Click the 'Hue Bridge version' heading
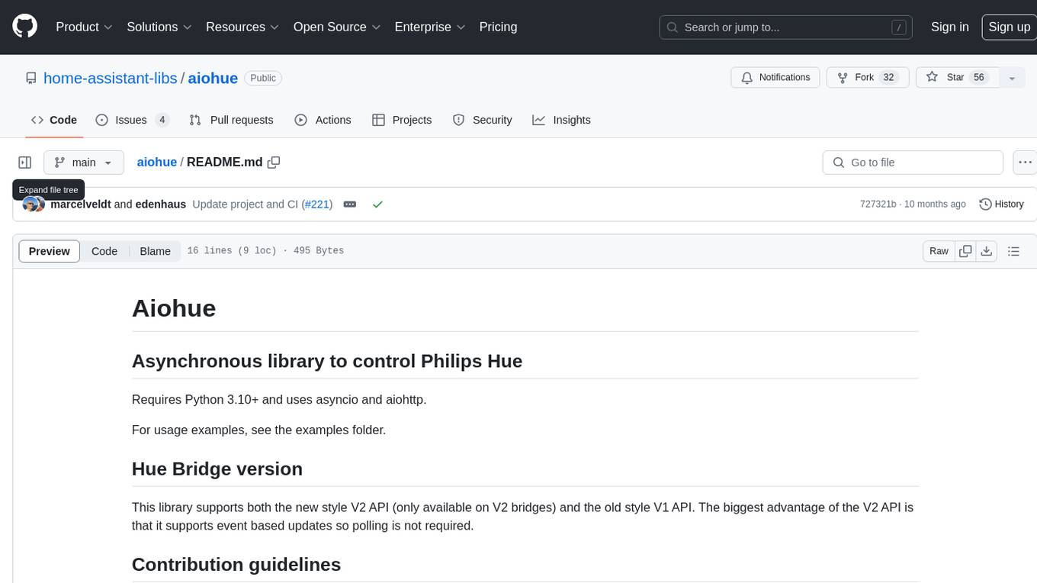Image resolution: width=1037 pixels, height=583 pixels. (x=217, y=469)
